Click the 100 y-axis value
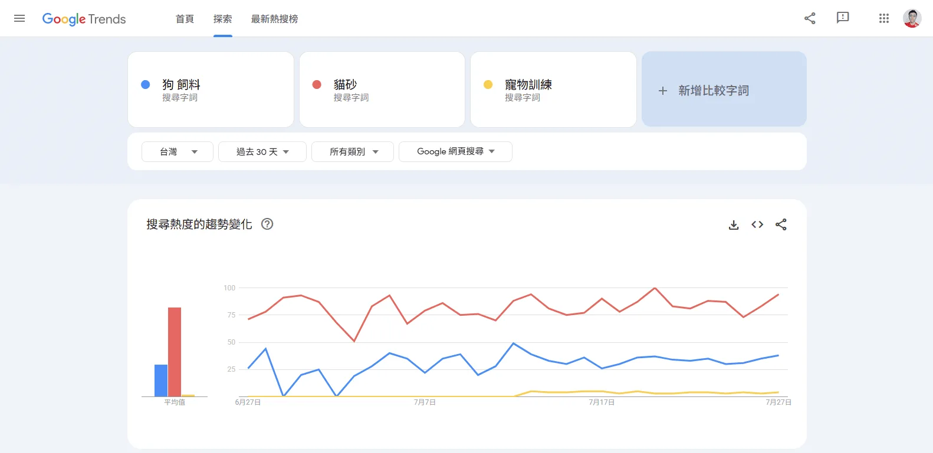 [229, 288]
